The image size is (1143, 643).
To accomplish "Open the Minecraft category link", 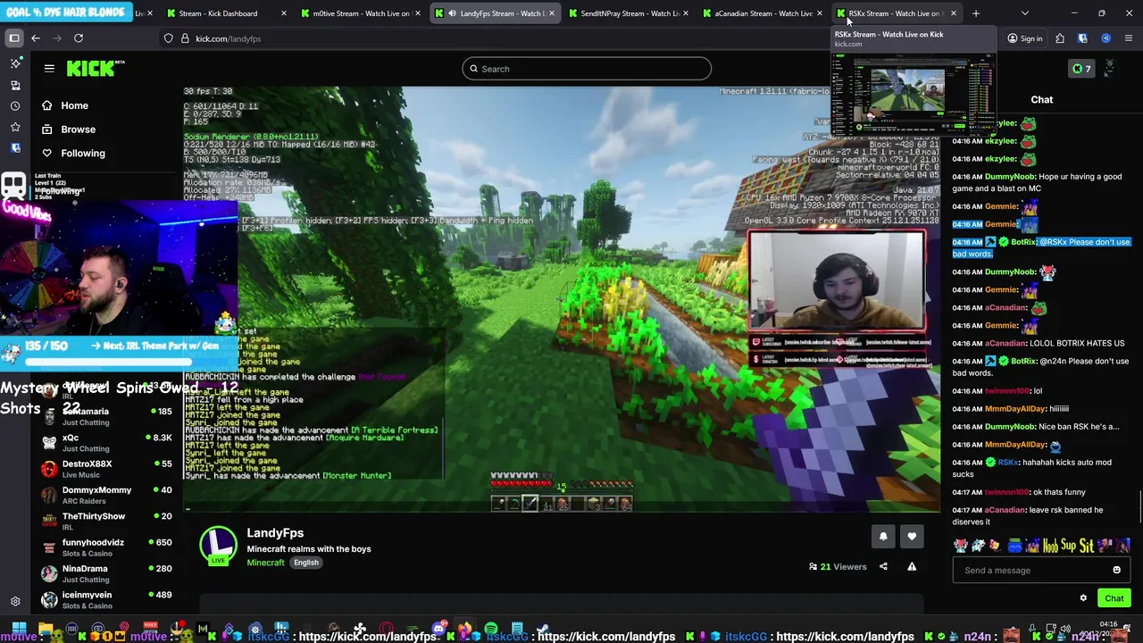I will coord(265,563).
